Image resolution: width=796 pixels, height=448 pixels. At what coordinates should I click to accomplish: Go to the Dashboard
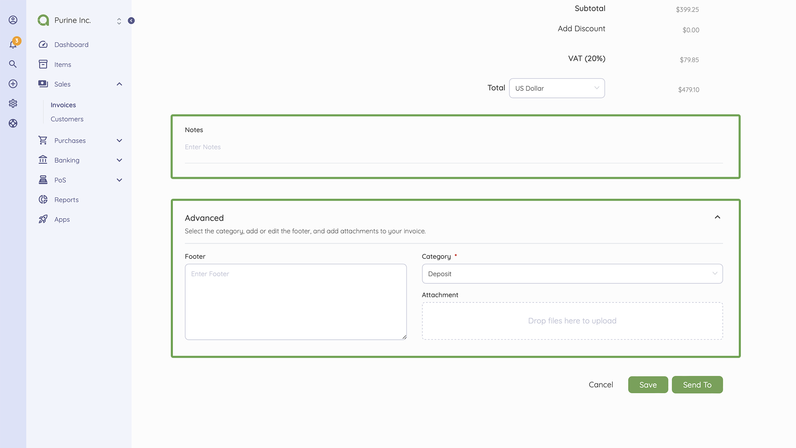(x=71, y=44)
